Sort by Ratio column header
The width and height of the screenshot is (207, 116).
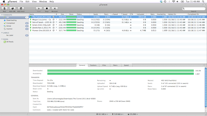coord(152,14)
